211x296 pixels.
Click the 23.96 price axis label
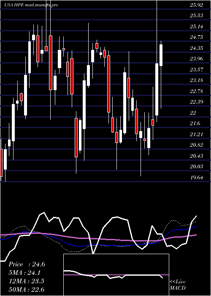197,59
